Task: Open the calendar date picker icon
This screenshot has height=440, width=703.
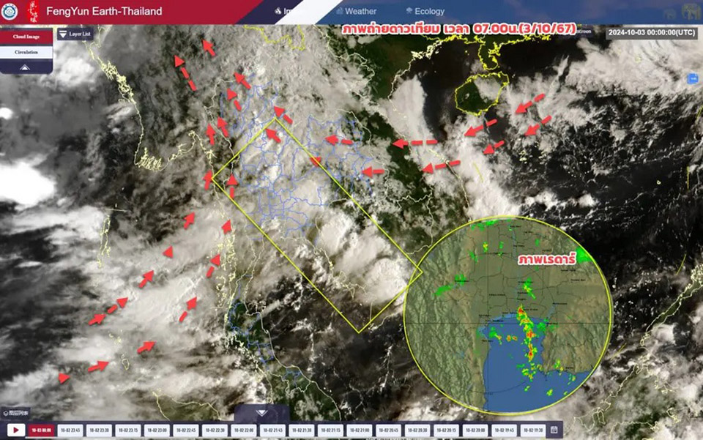Action: (x=555, y=430)
